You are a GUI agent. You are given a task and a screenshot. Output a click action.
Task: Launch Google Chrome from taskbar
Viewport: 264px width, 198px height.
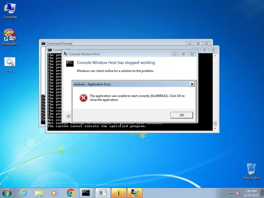pyautogui.click(x=71, y=193)
